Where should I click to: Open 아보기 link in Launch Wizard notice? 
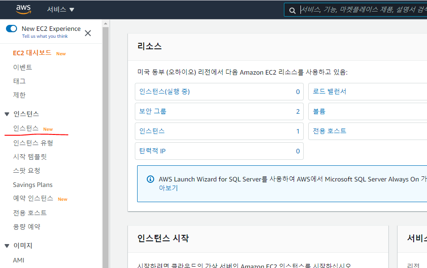tap(168, 188)
